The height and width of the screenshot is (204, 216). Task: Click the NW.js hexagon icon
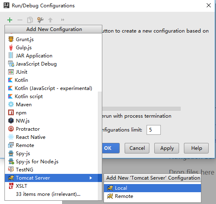tap(11, 121)
